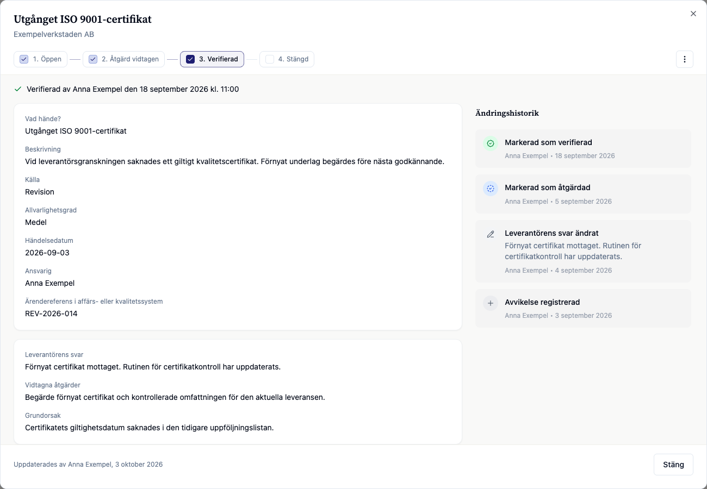Click the value under 'Vad hände?'
This screenshot has width=707, height=489.
[x=76, y=131]
